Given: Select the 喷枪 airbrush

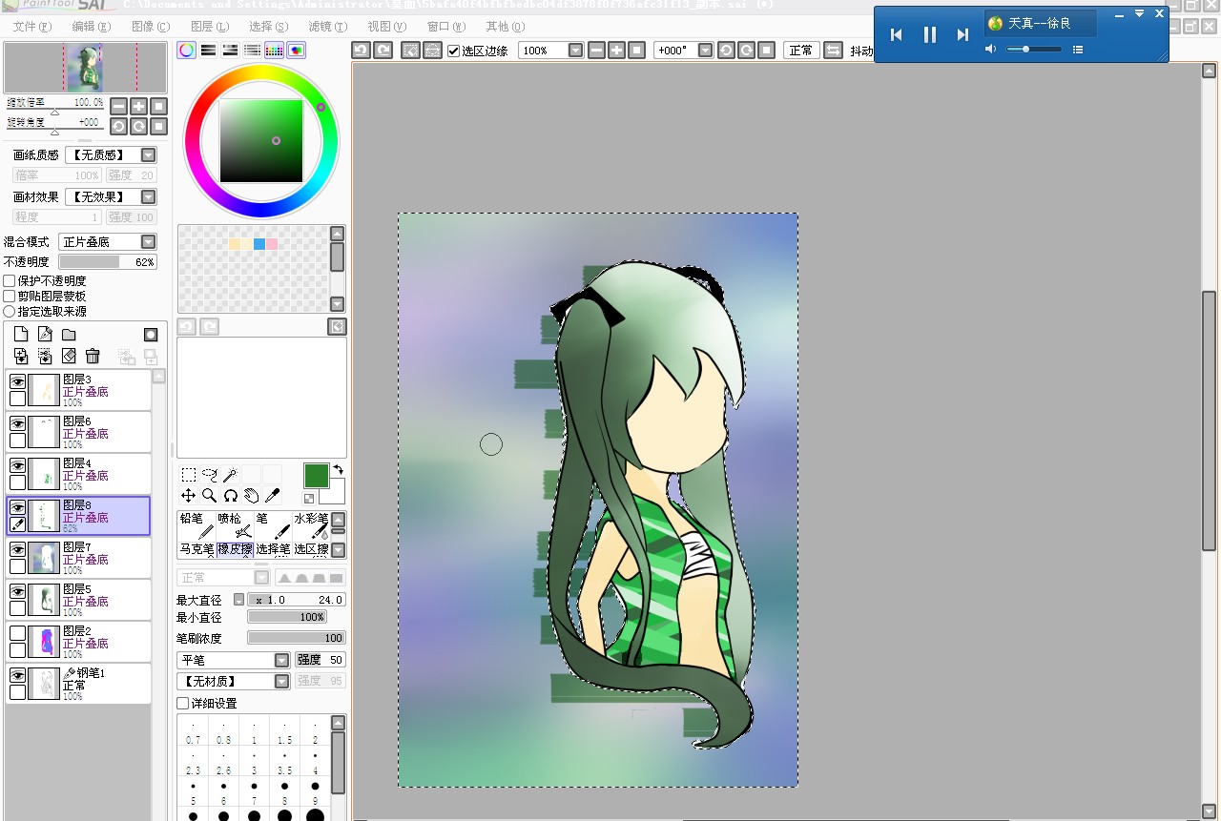Looking at the screenshot, I should pos(235,524).
